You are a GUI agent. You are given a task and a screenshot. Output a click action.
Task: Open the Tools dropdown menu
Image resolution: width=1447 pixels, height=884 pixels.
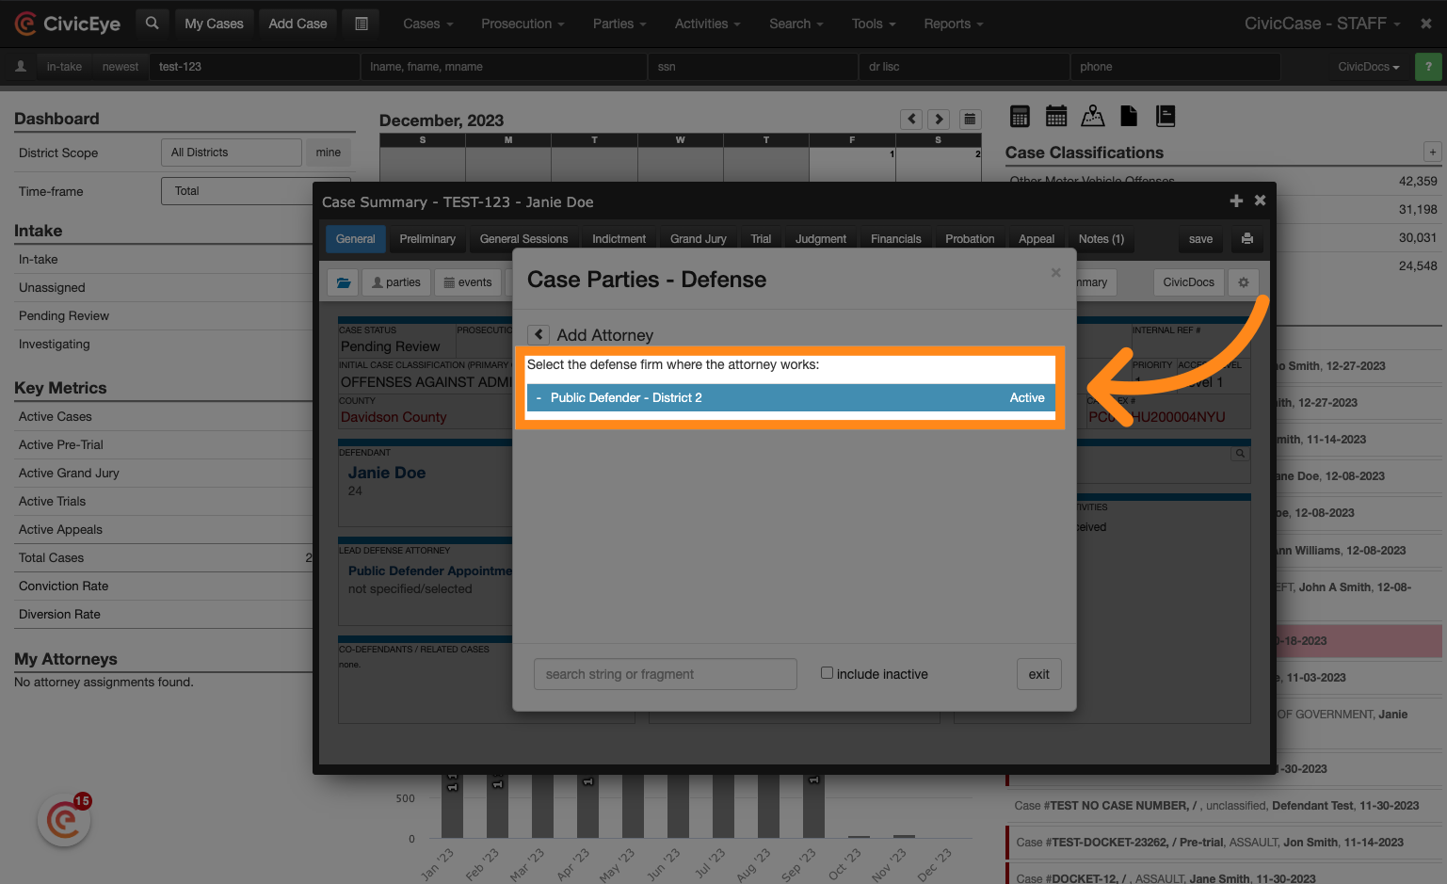(874, 24)
